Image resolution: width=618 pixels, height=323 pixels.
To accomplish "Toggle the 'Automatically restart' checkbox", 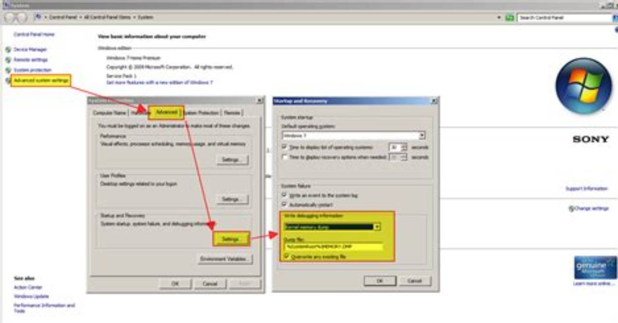I will [x=285, y=204].
